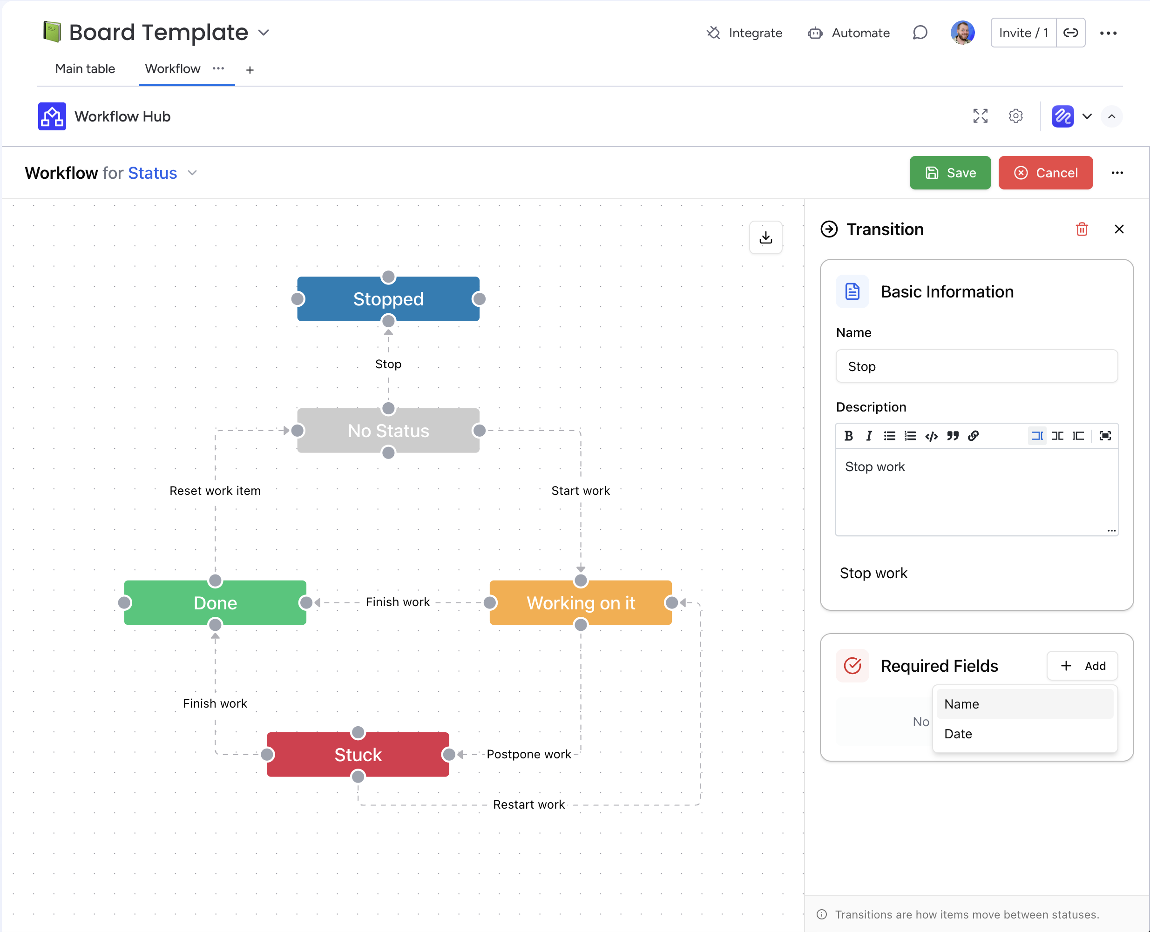Toggle fullscreen description editor
Image resolution: width=1150 pixels, height=932 pixels.
[x=1105, y=435]
